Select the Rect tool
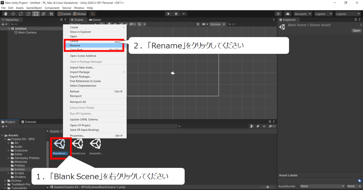363x190 pixels. click(36, 14)
